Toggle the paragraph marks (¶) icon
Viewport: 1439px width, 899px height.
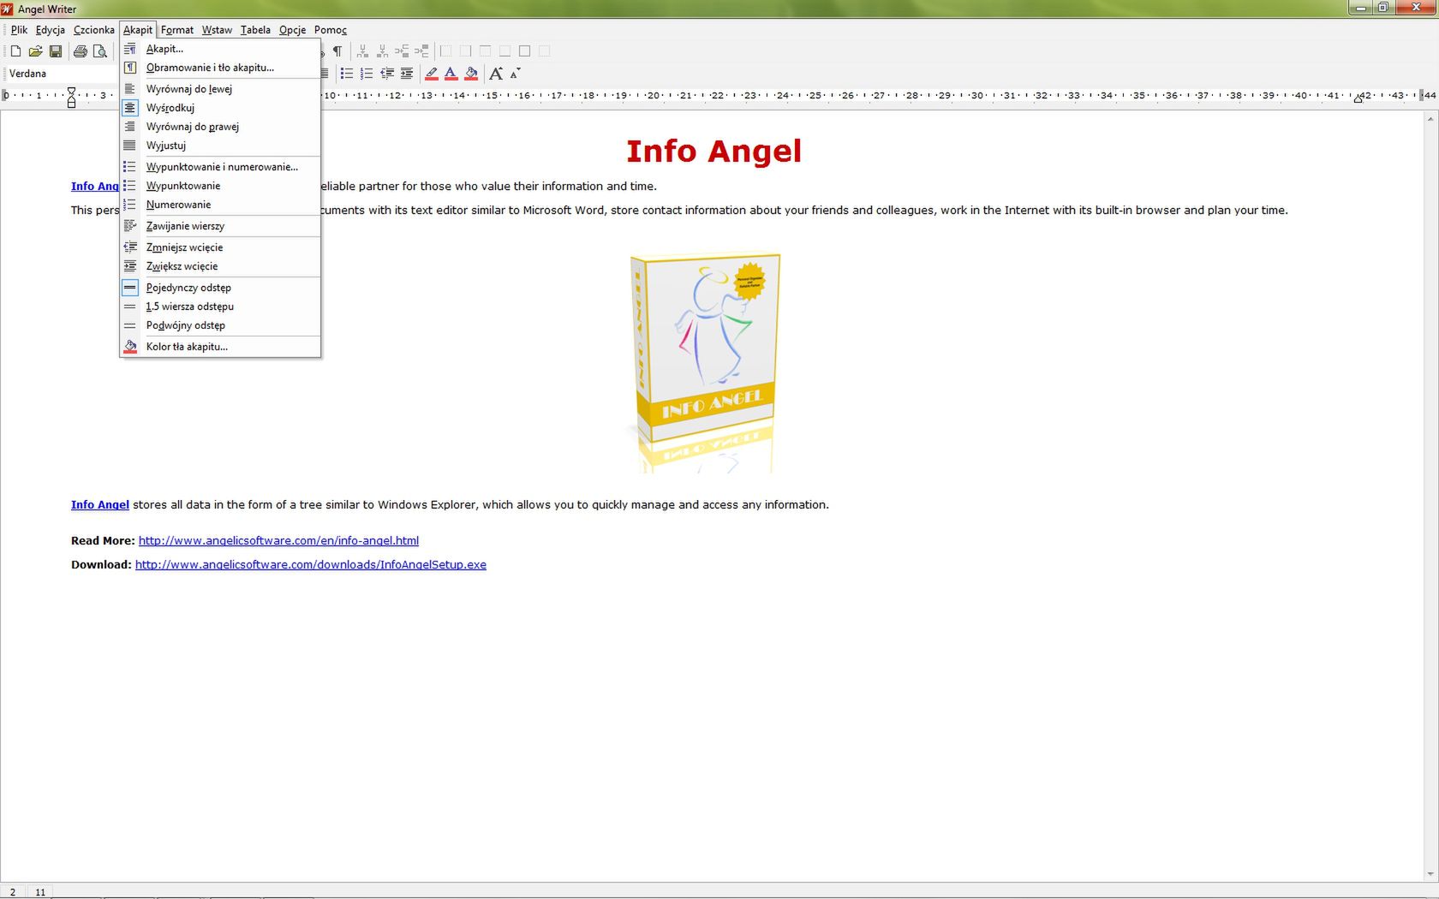tap(337, 51)
